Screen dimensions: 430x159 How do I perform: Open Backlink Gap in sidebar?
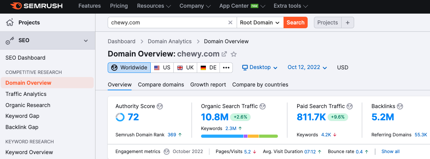coord(22,127)
